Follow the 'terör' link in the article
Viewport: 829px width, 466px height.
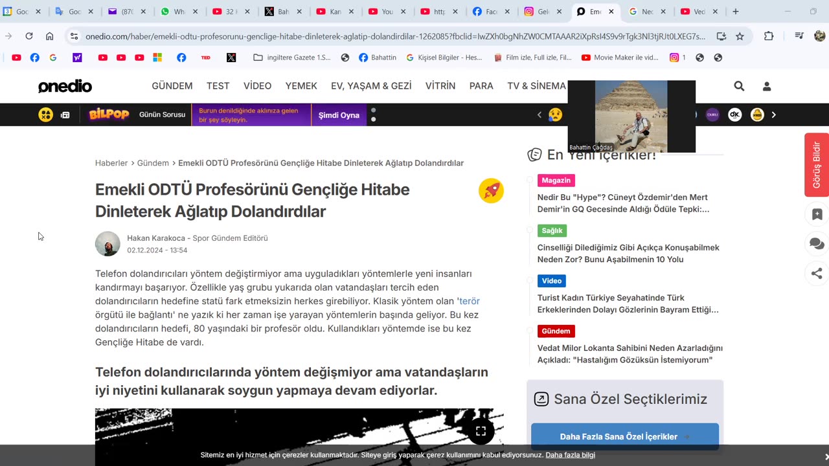click(x=469, y=301)
